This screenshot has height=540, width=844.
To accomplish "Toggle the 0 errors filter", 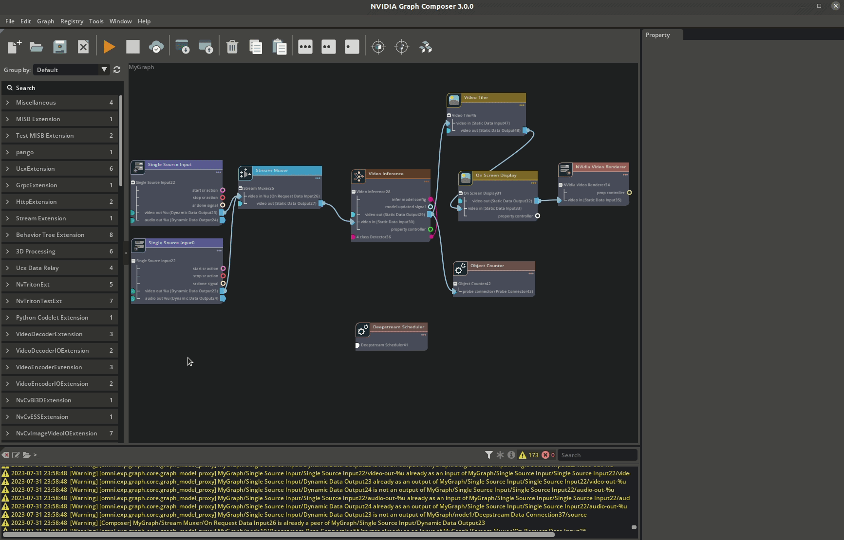I will point(548,455).
